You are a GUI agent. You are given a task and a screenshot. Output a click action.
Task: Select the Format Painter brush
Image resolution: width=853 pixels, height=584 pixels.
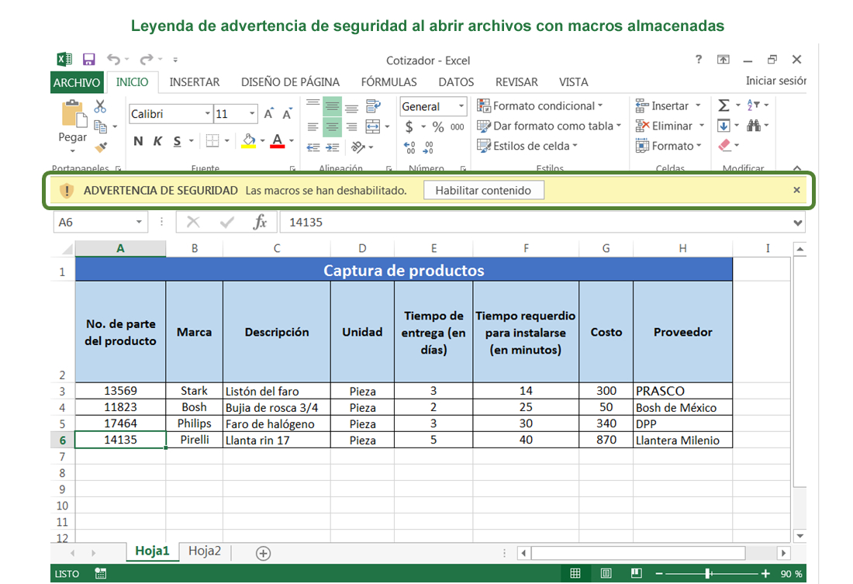tap(101, 147)
